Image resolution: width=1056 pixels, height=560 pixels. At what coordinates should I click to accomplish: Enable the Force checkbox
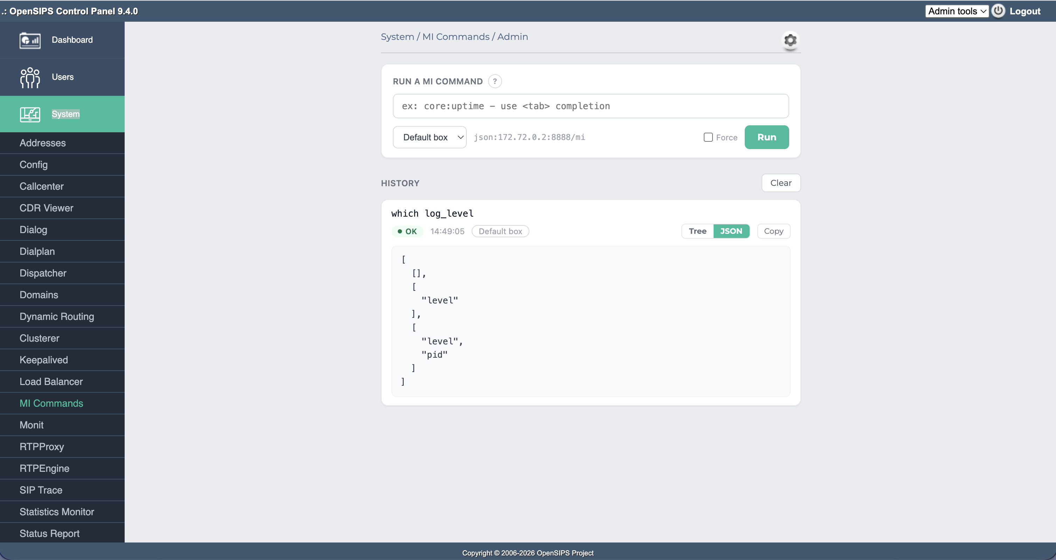click(708, 137)
